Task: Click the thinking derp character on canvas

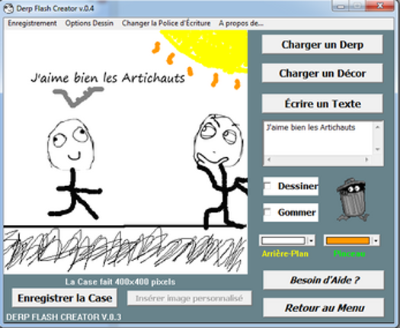Action: pos(220,171)
